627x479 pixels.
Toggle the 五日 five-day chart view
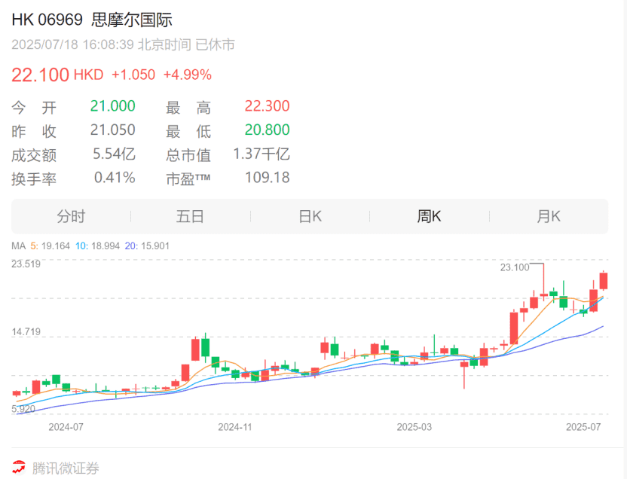pyautogui.click(x=191, y=216)
